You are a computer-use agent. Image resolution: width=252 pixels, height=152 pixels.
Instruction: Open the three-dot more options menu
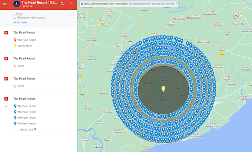(71, 4)
